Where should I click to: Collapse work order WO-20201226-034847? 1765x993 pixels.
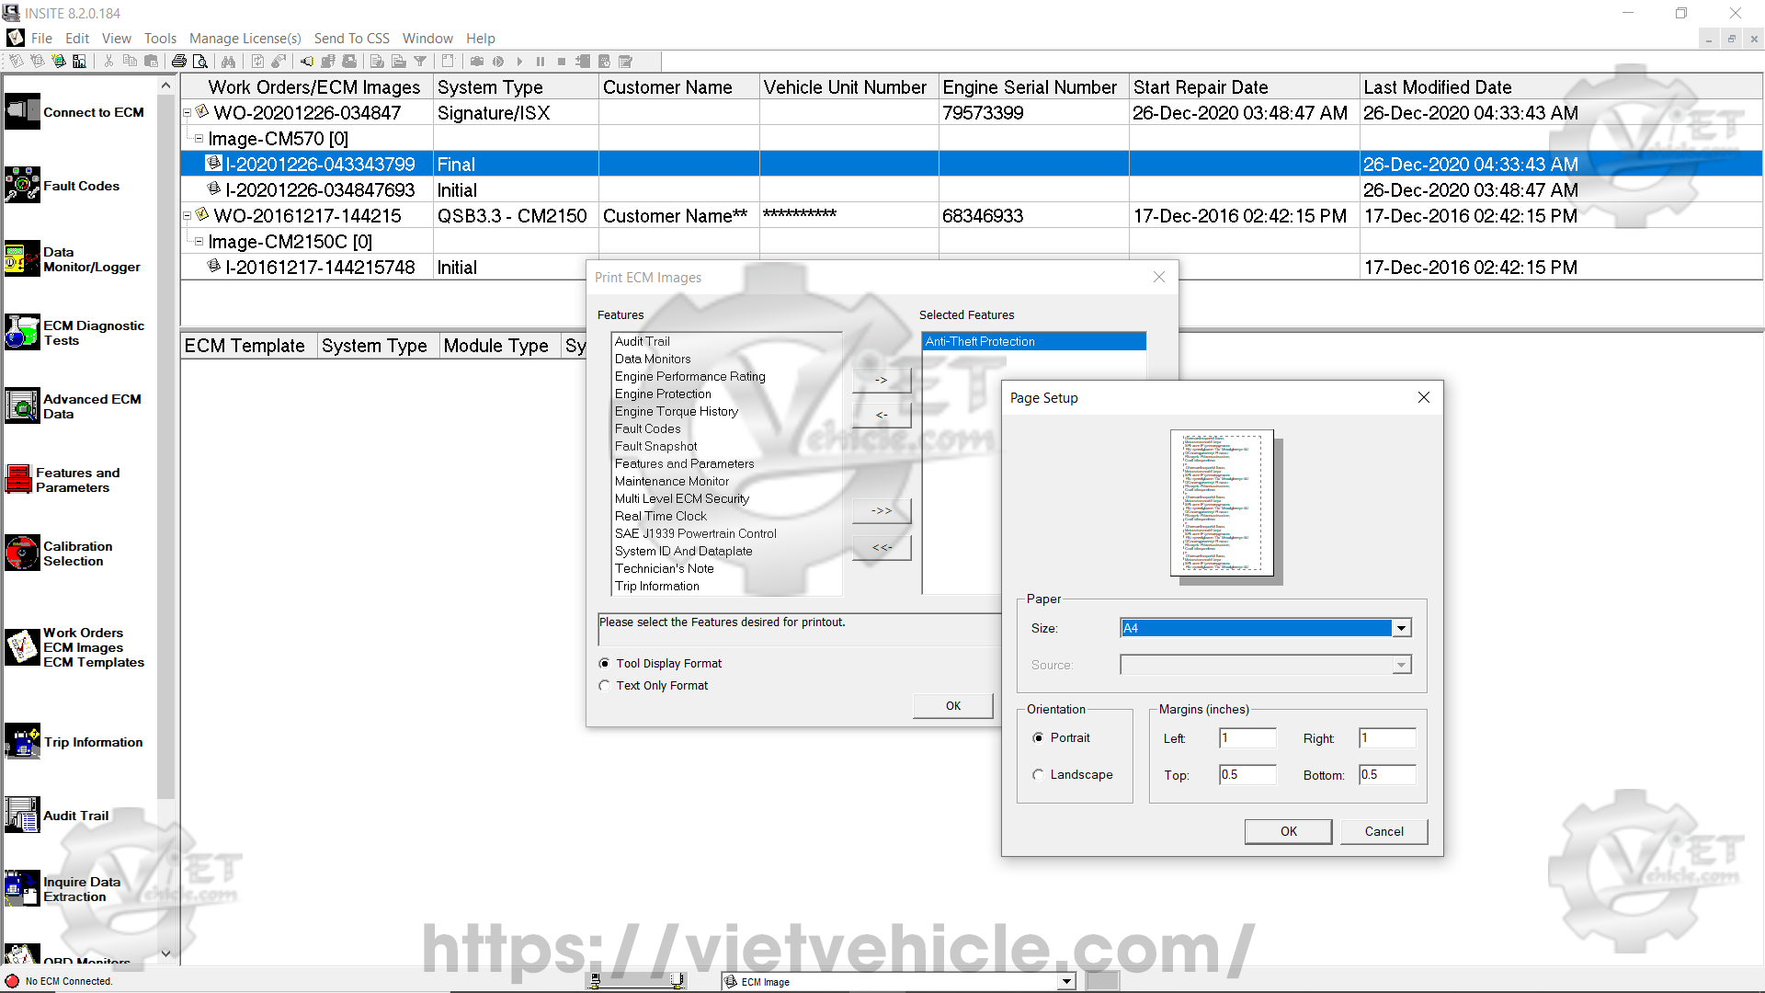click(187, 113)
